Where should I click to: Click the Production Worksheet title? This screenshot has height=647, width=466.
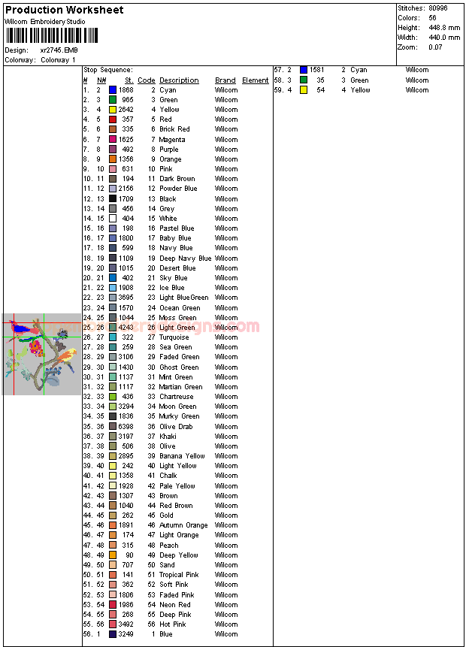point(65,10)
